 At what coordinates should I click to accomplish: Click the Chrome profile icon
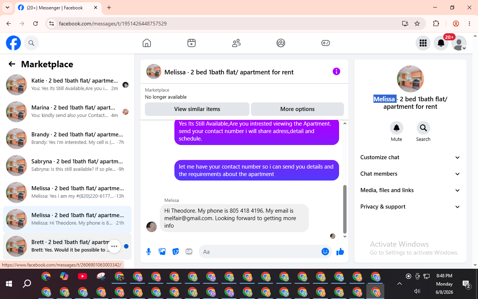[x=456, y=24]
